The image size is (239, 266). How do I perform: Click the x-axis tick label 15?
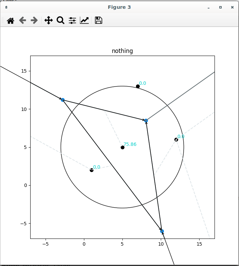tap(199, 244)
